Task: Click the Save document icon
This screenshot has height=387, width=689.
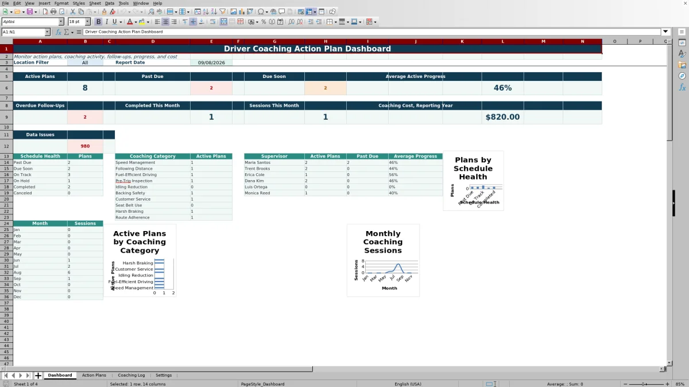Action: pyautogui.click(x=29, y=11)
